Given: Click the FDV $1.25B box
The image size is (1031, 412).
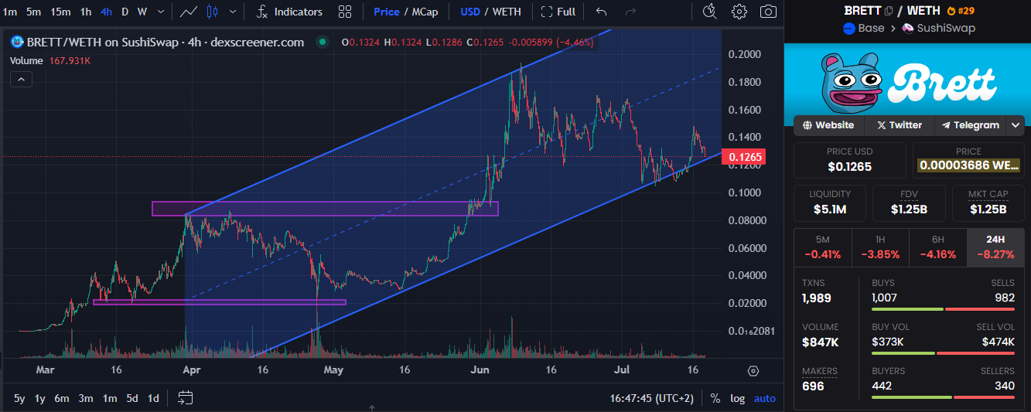Looking at the screenshot, I should coord(909,203).
